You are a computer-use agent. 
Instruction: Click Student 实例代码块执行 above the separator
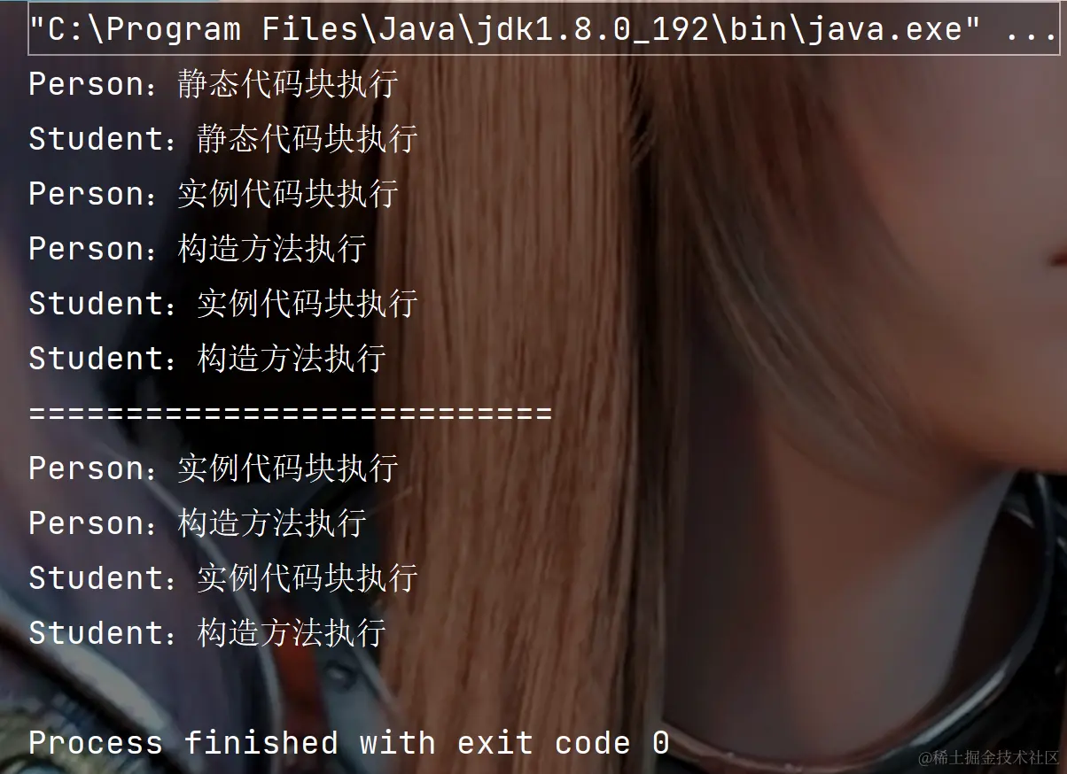pyautogui.click(x=223, y=304)
